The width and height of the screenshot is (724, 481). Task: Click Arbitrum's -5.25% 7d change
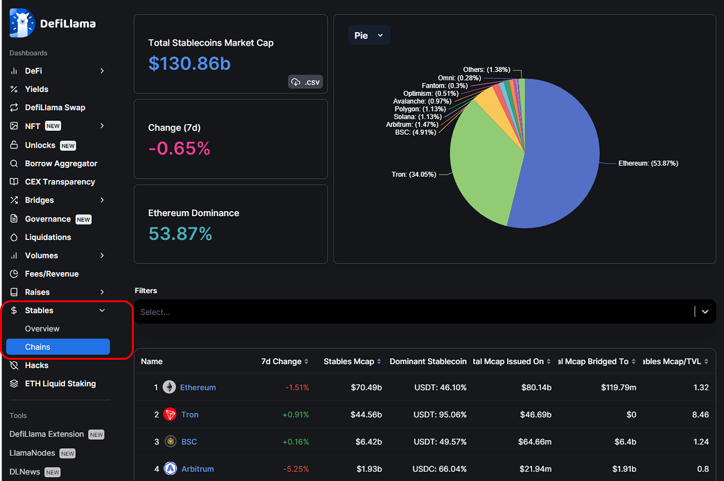[296, 469]
